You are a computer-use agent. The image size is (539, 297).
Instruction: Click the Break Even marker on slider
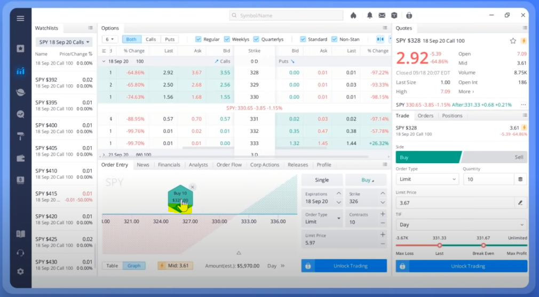pos(483,245)
